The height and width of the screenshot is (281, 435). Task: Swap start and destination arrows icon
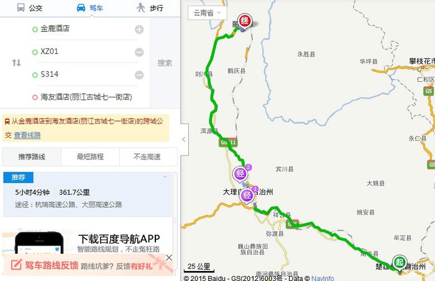[x=16, y=63]
